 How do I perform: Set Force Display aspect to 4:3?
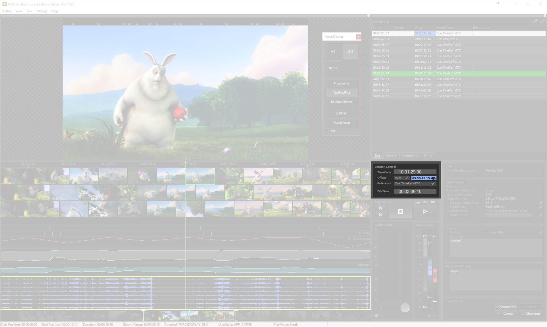tap(333, 52)
